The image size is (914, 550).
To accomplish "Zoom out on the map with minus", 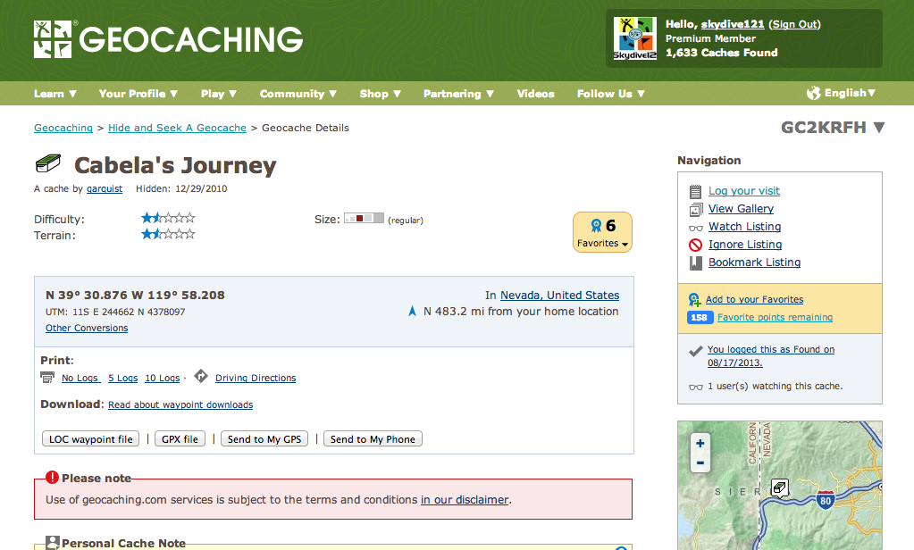I will point(700,463).
